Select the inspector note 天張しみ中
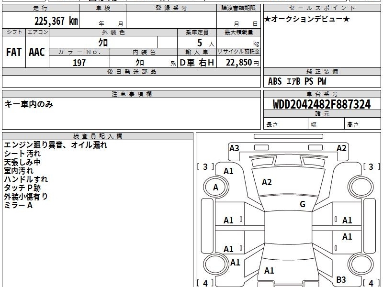Image resolution: width=383 pixels, height=287 pixels. 22,162
